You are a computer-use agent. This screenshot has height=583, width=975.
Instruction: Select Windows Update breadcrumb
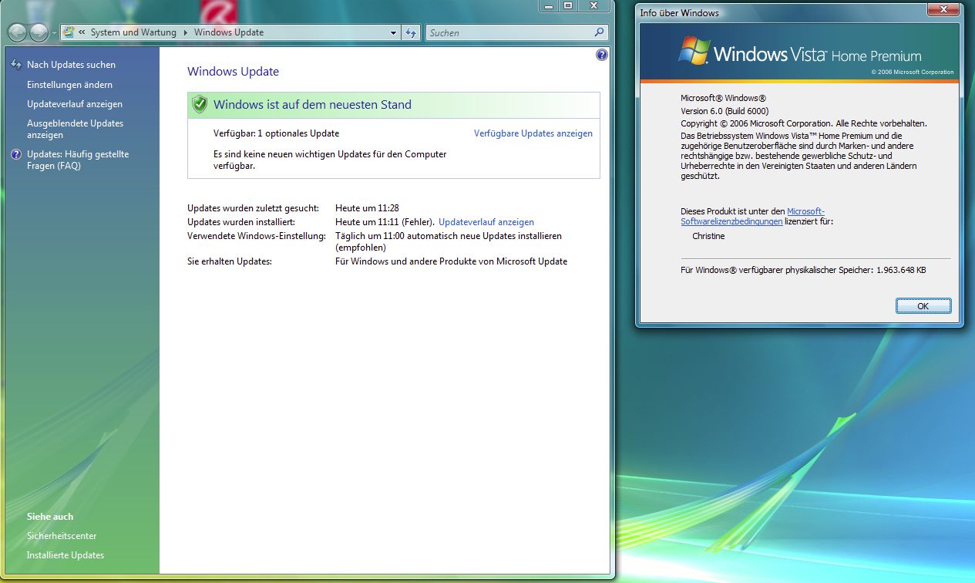pos(229,32)
